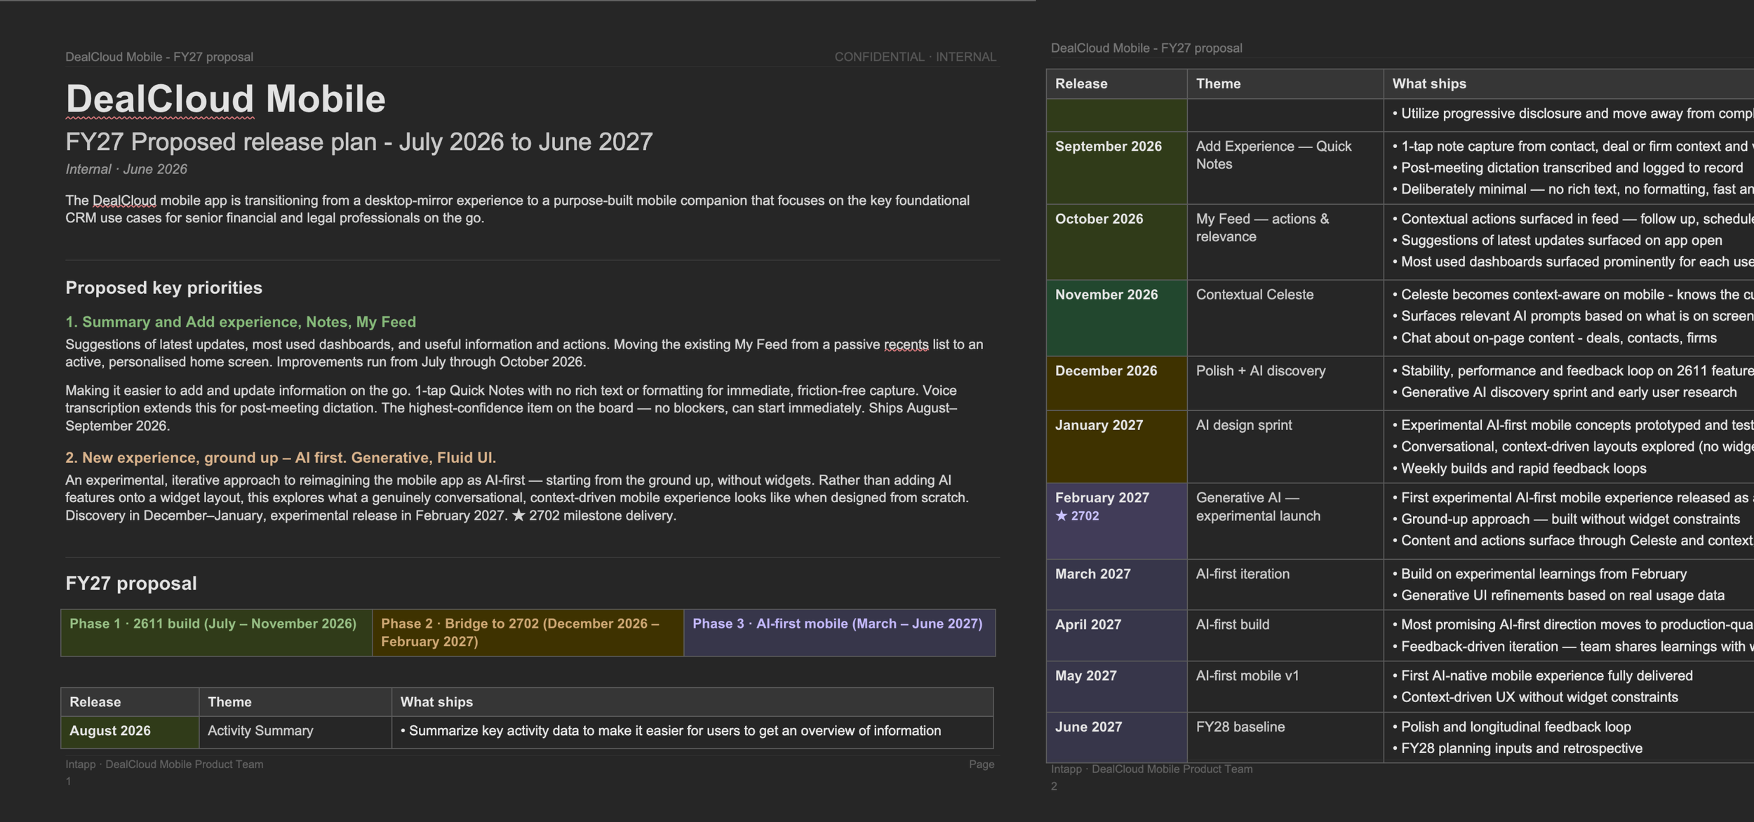Click the June 2027 release cell
This screenshot has height=822, width=1754.
click(1116, 738)
